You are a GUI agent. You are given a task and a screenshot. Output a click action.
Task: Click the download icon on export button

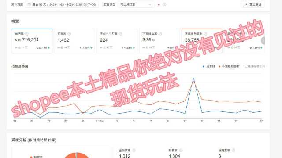pyautogui.click(x=246, y=4)
